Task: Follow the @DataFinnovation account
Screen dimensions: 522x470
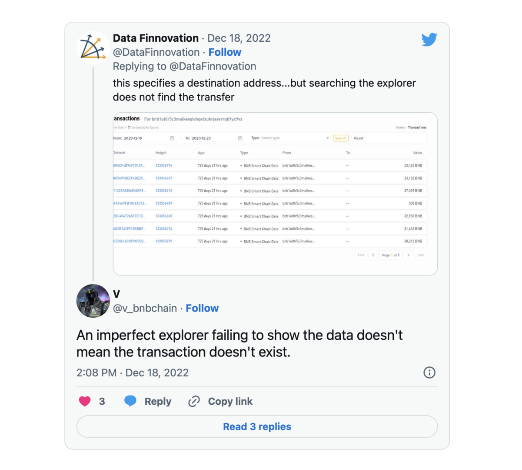Action: (225, 52)
